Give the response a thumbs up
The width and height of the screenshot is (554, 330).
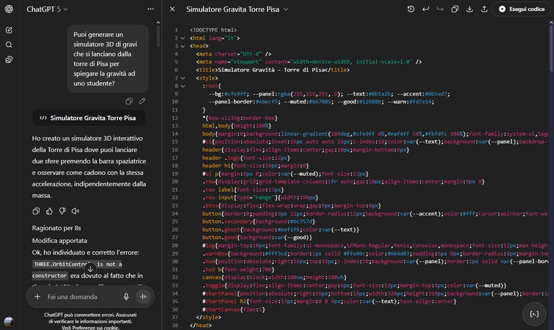point(49,211)
